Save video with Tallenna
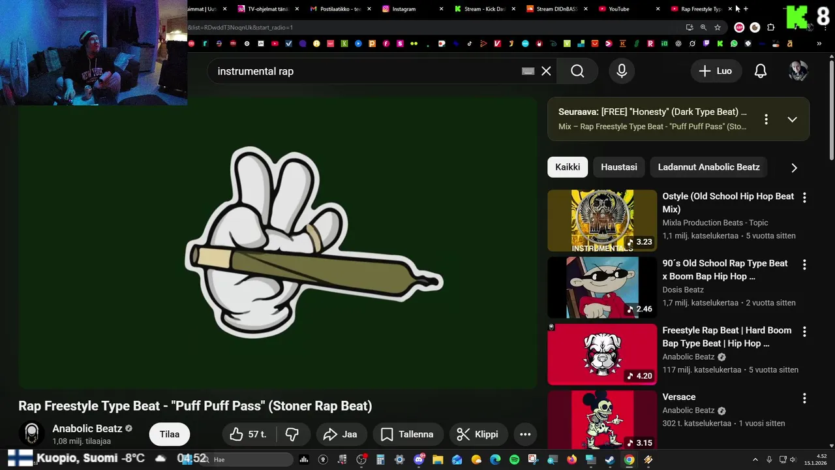This screenshot has width=835, height=470. click(407, 434)
